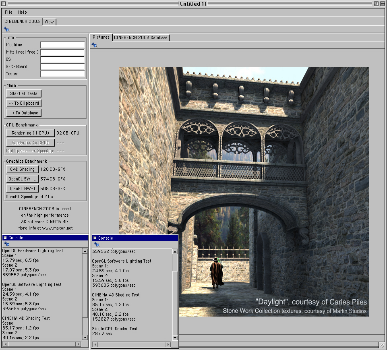Run the OpenGL HW-L test
The width and height of the screenshot is (387, 350).
pos(22,188)
